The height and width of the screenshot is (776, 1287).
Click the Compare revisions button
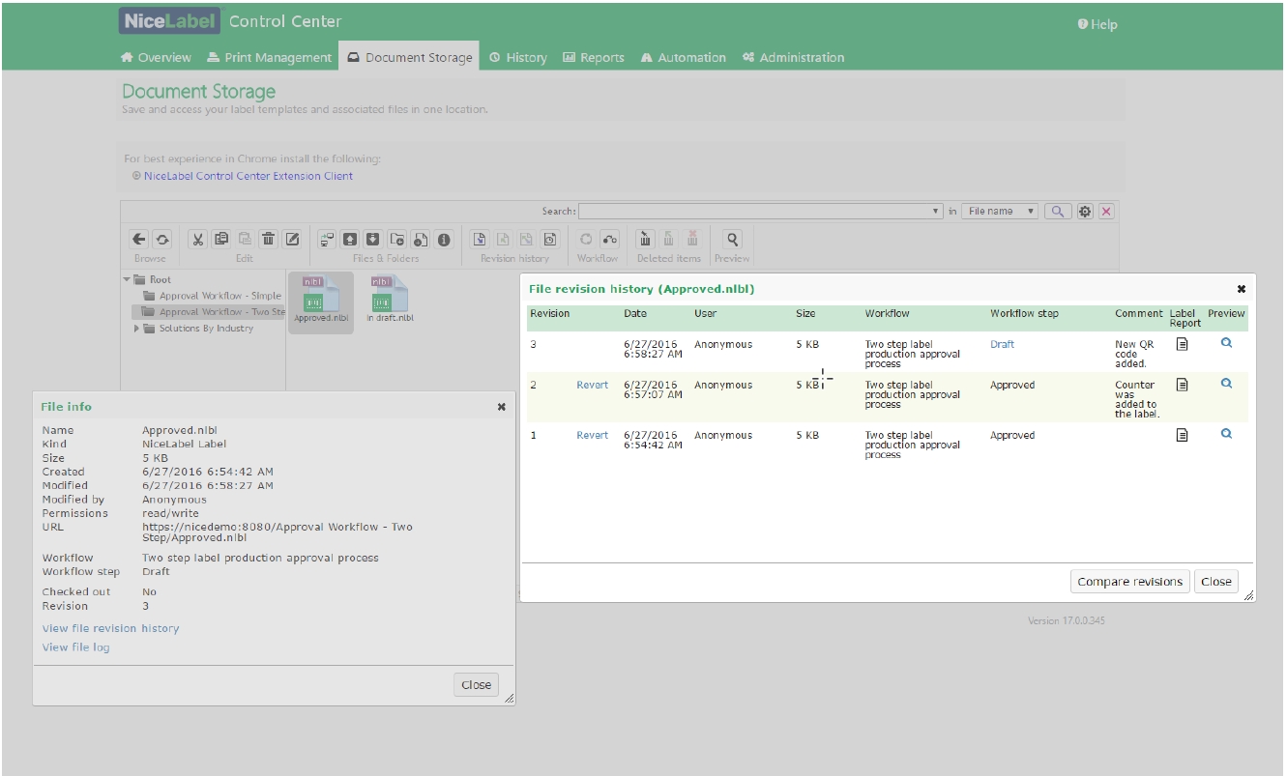tap(1130, 582)
